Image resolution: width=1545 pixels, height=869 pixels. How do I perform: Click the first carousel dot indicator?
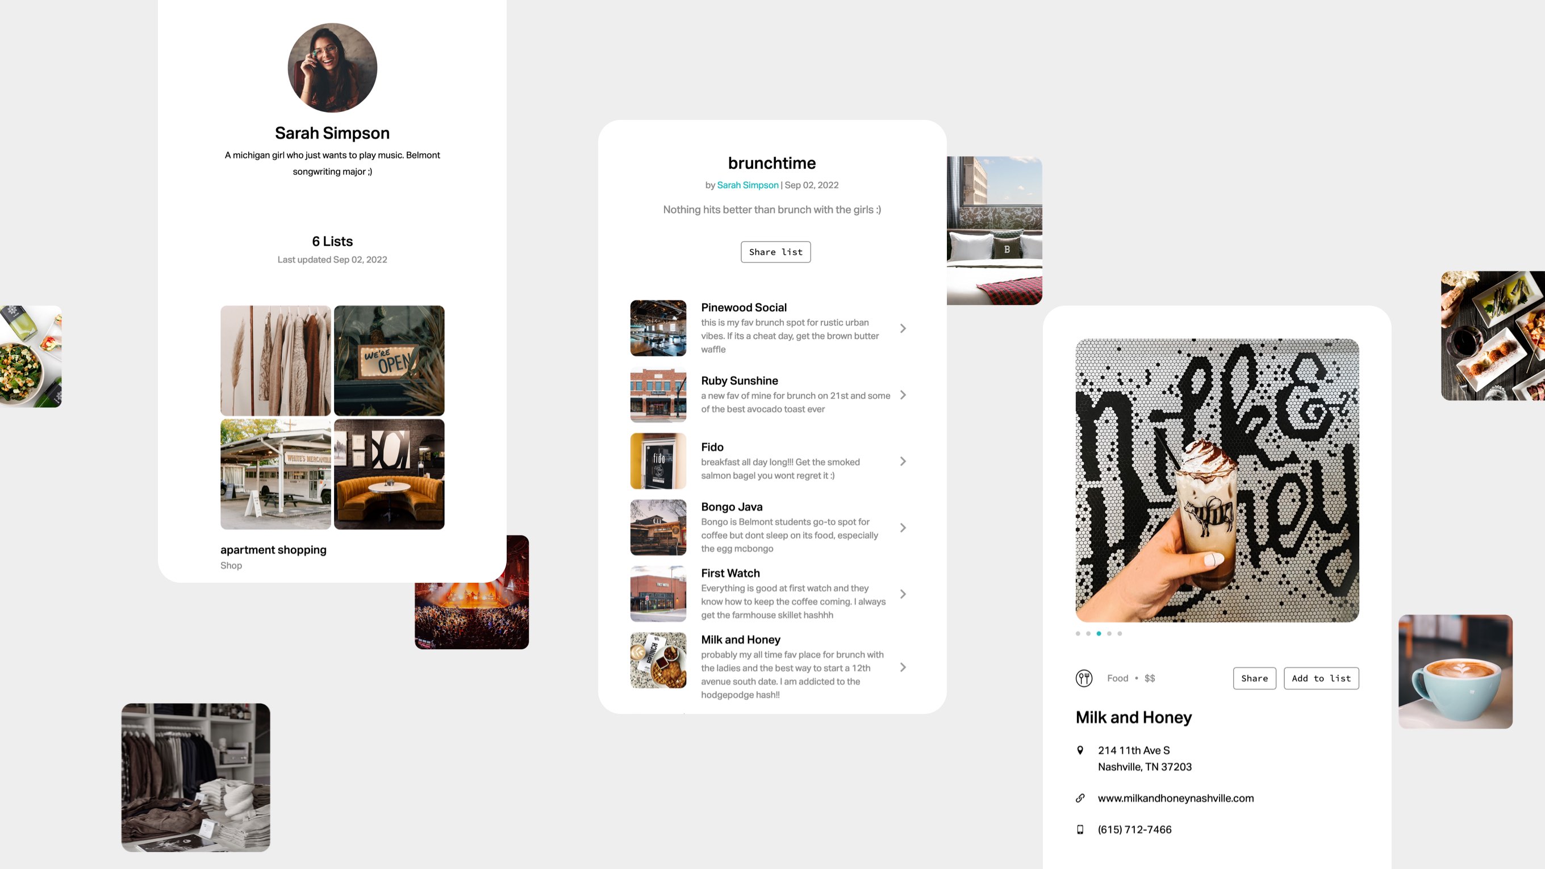(x=1078, y=633)
